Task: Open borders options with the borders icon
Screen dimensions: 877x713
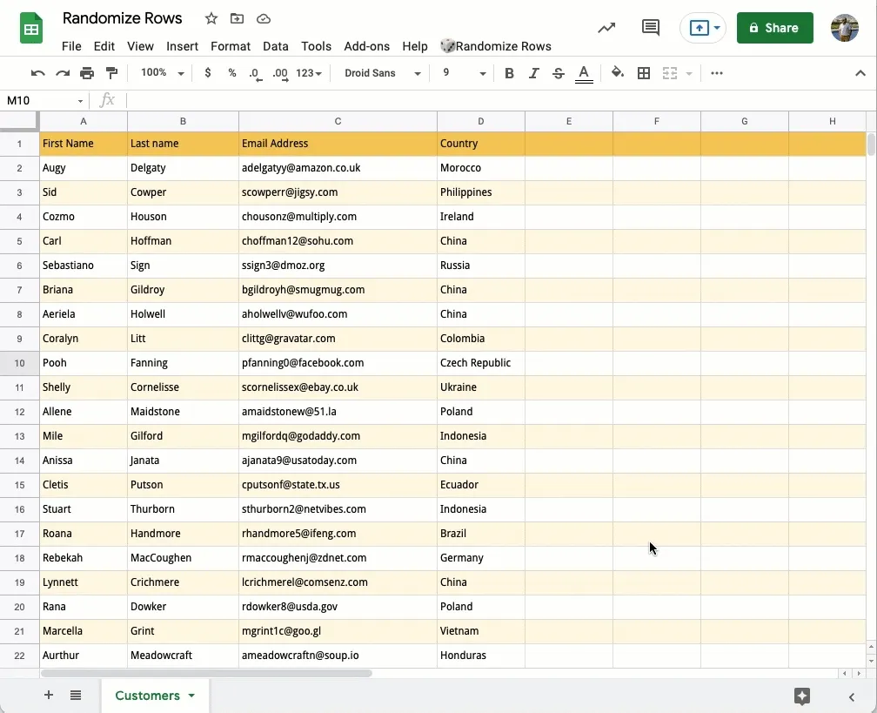Action: (x=644, y=73)
